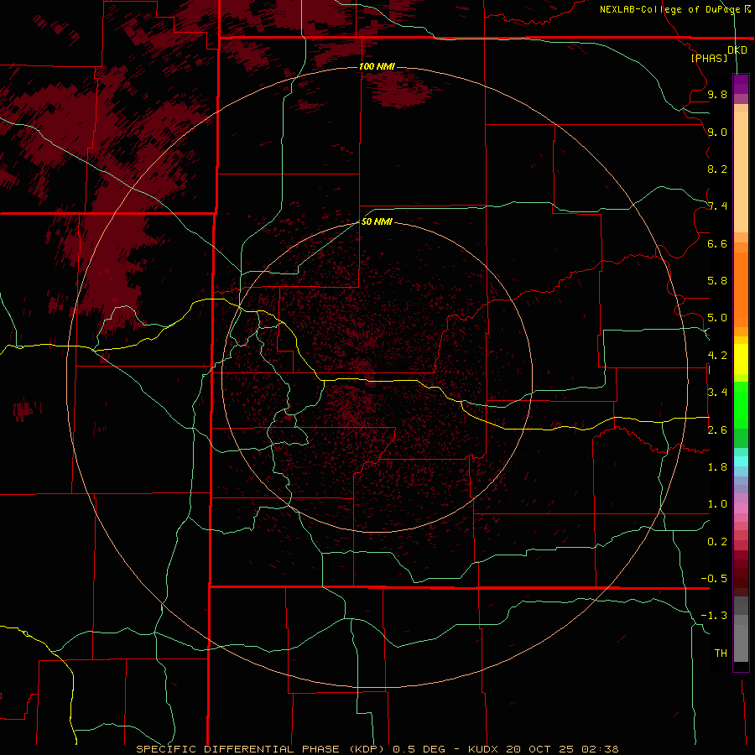Viewport: 755px width, 755px height.
Task: Click the 7.4 legend value
Action: pyautogui.click(x=717, y=206)
